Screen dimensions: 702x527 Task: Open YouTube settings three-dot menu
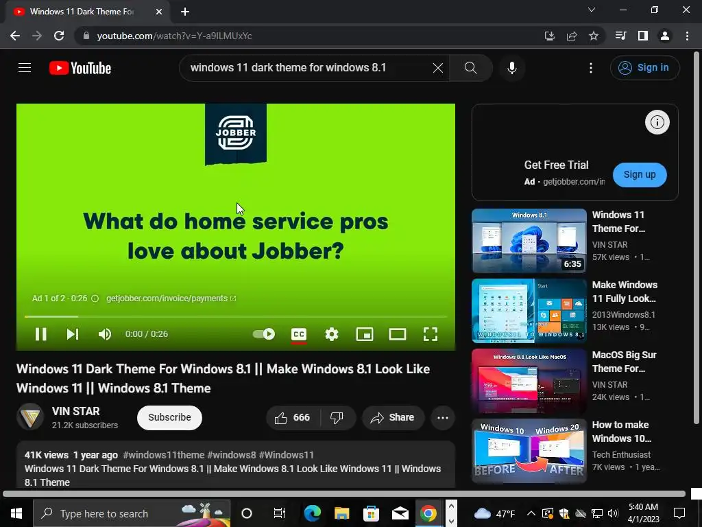590,68
